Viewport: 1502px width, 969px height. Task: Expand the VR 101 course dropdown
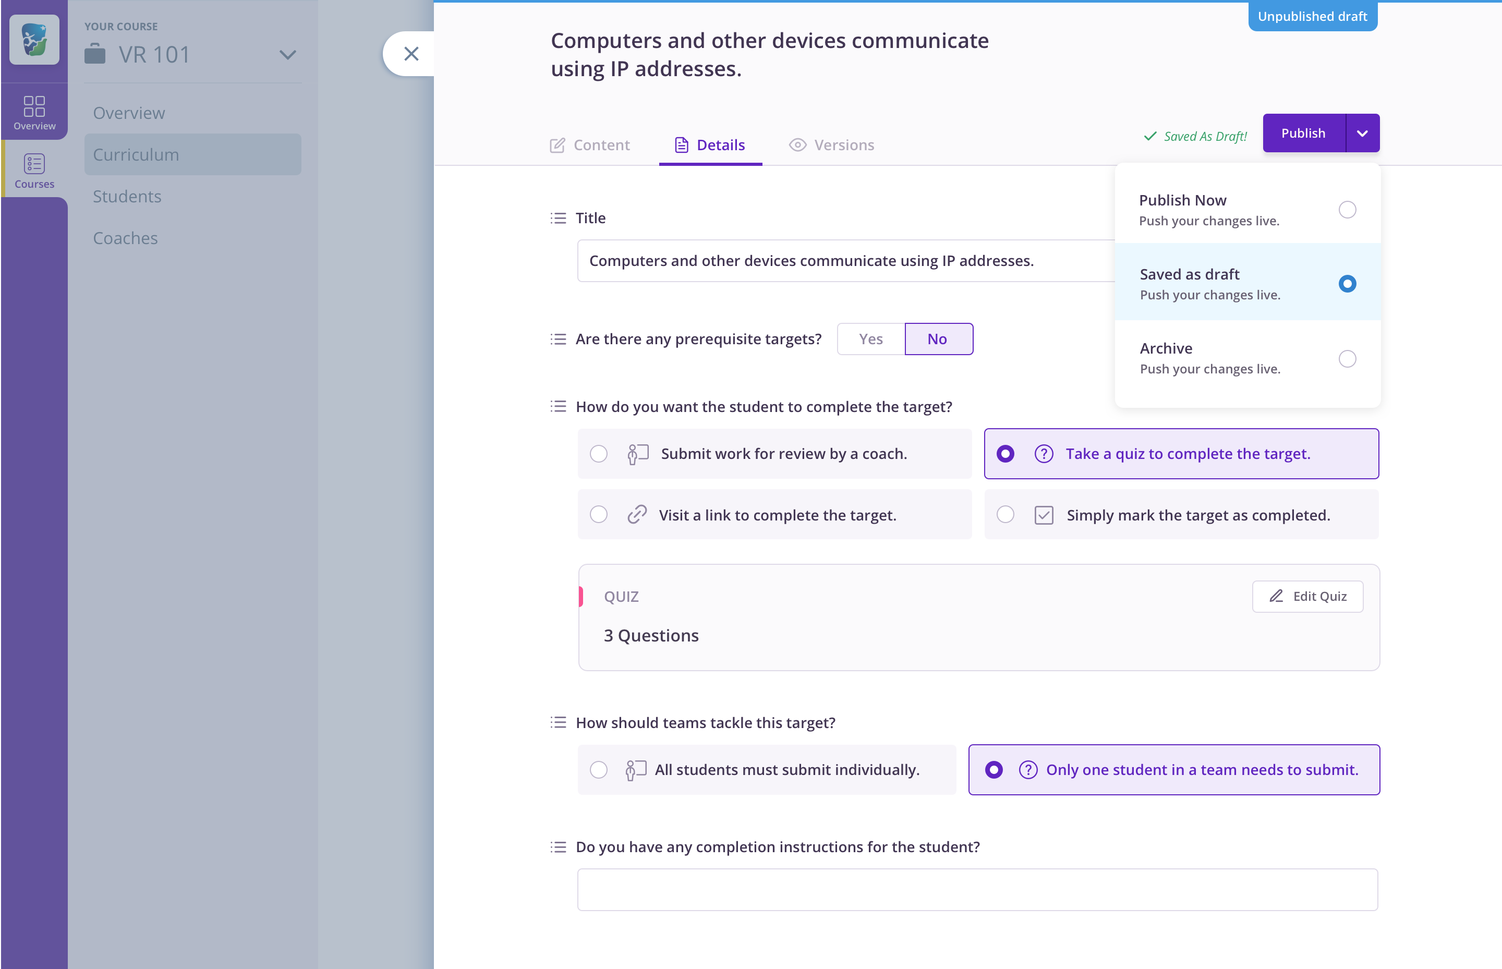tap(287, 55)
